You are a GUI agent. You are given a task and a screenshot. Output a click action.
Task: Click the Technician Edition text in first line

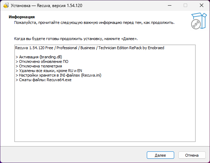[x=113, y=48]
